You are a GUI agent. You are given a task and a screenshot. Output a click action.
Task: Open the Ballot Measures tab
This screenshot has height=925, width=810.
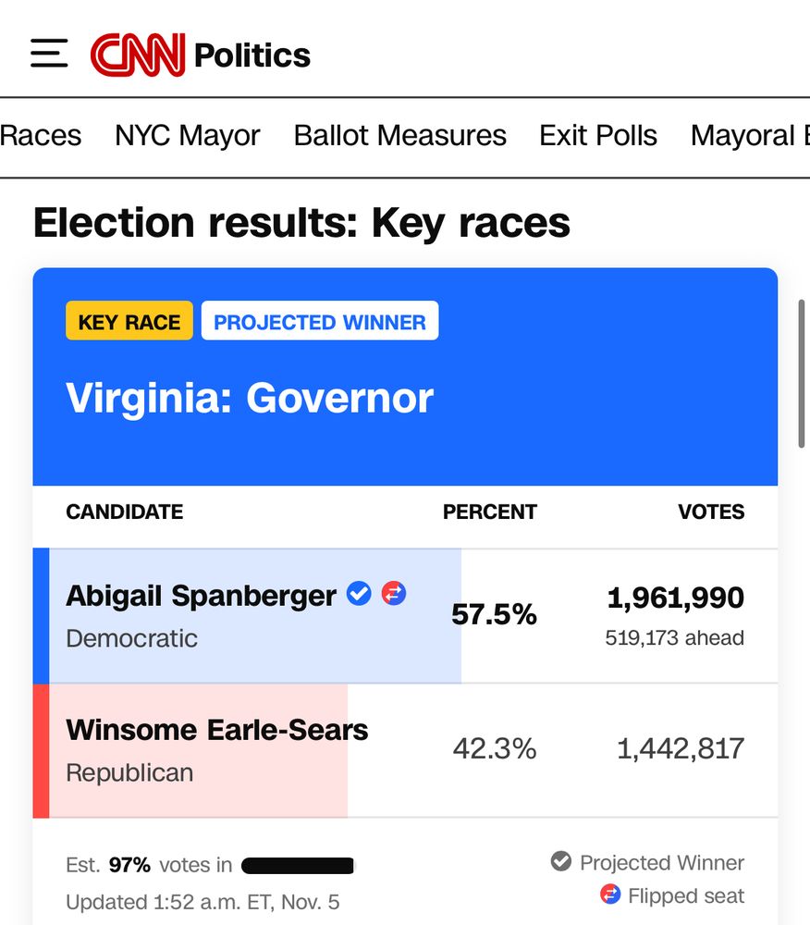coord(399,136)
